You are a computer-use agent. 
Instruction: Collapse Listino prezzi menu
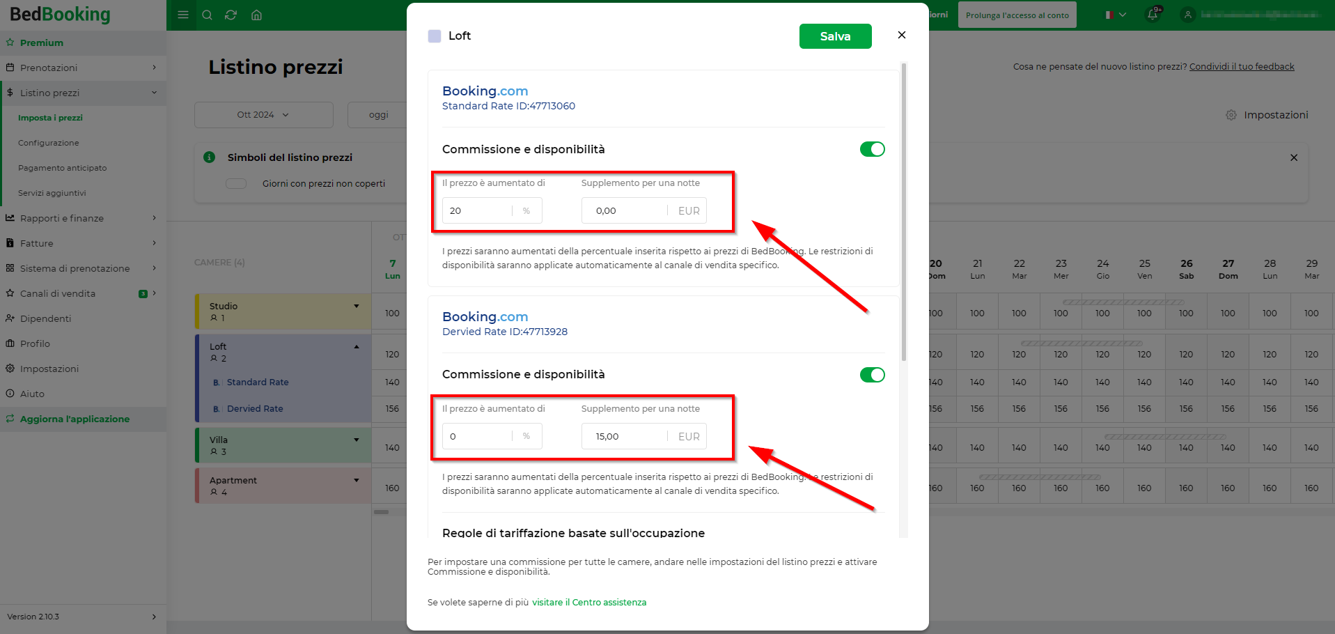[83, 93]
